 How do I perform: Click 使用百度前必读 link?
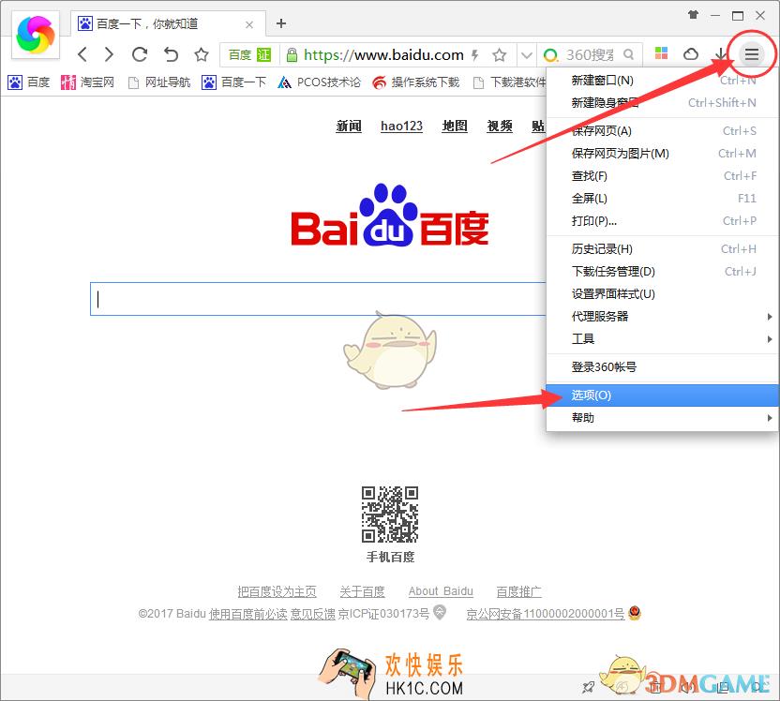click(247, 614)
